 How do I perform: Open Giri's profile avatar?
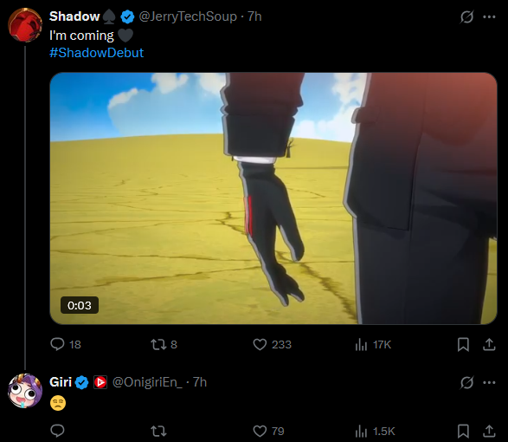pos(25,391)
